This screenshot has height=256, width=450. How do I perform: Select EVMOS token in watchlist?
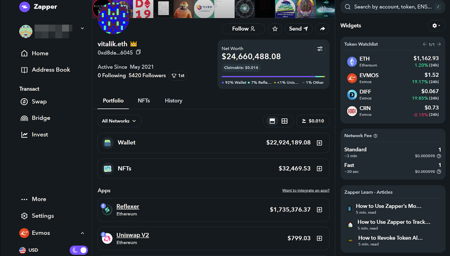click(393, 78)
